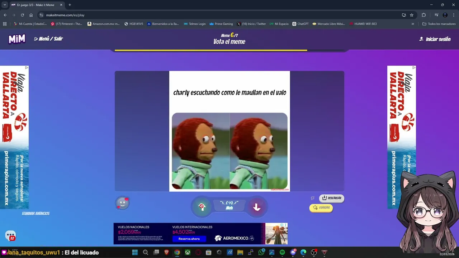459x258 pixels.
Task: Open WhatsApp on taskbar
Action: point(261,252)
